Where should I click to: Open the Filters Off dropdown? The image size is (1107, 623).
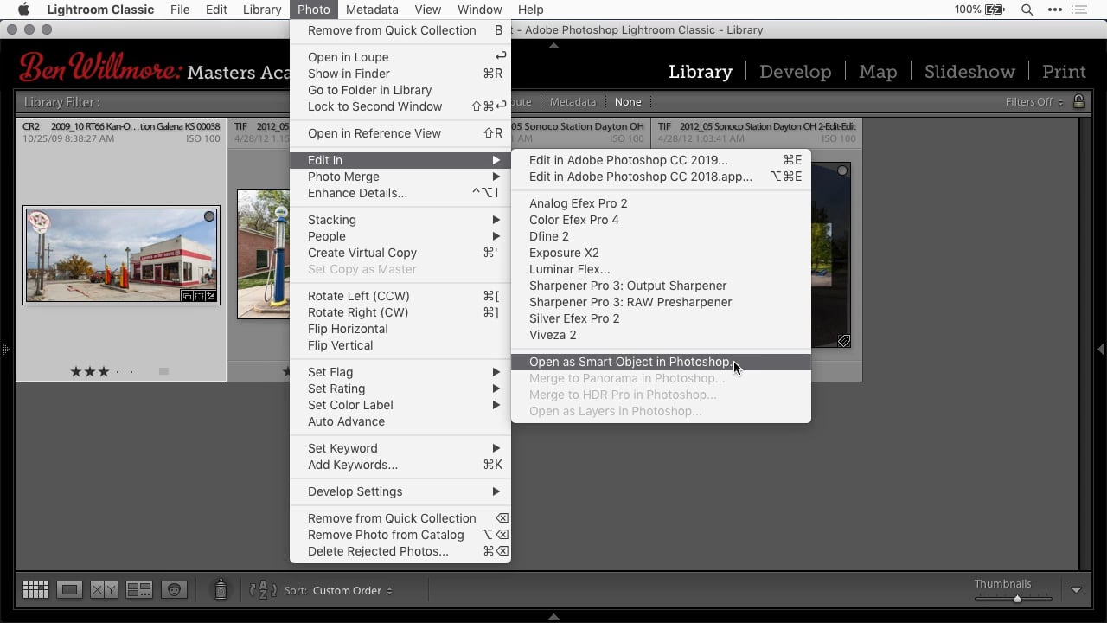1034,101
